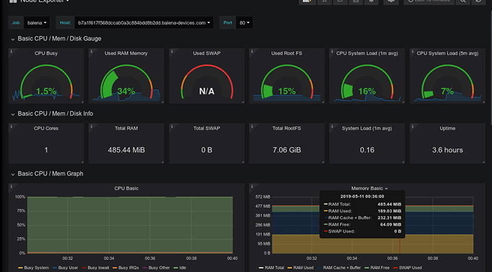
Task: Click the SWAP Used color line in legend
Action: (395, 268)
